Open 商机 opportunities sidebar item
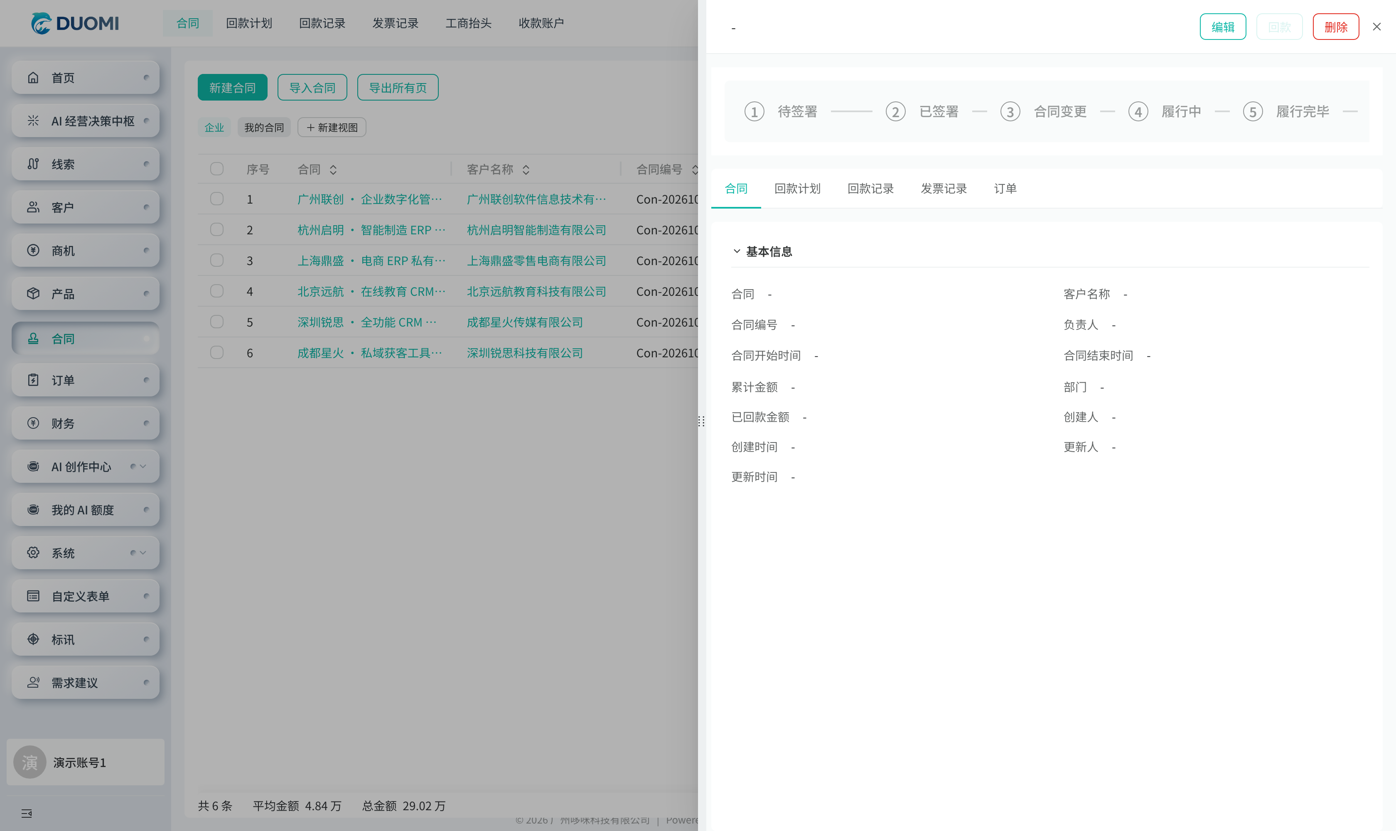The width and height of the screenshot is (1396, 831). point(85,250)
